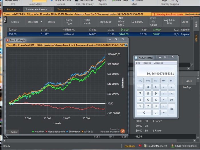Open the vertical Table side tab
Image resolution: width=200 pixels, height=150 pixels.
[196, 24]
